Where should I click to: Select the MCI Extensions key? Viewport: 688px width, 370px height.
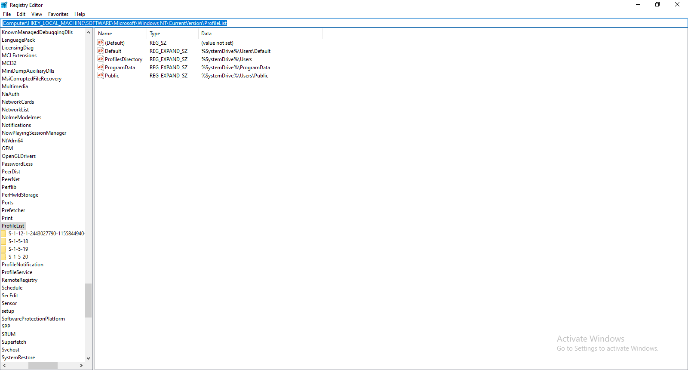pos(19,55)
